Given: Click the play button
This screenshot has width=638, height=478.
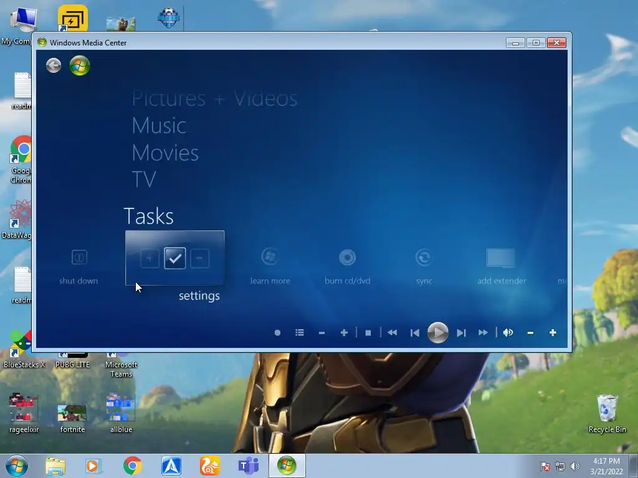Looking at the screenshot, I should tap(438, 333).
